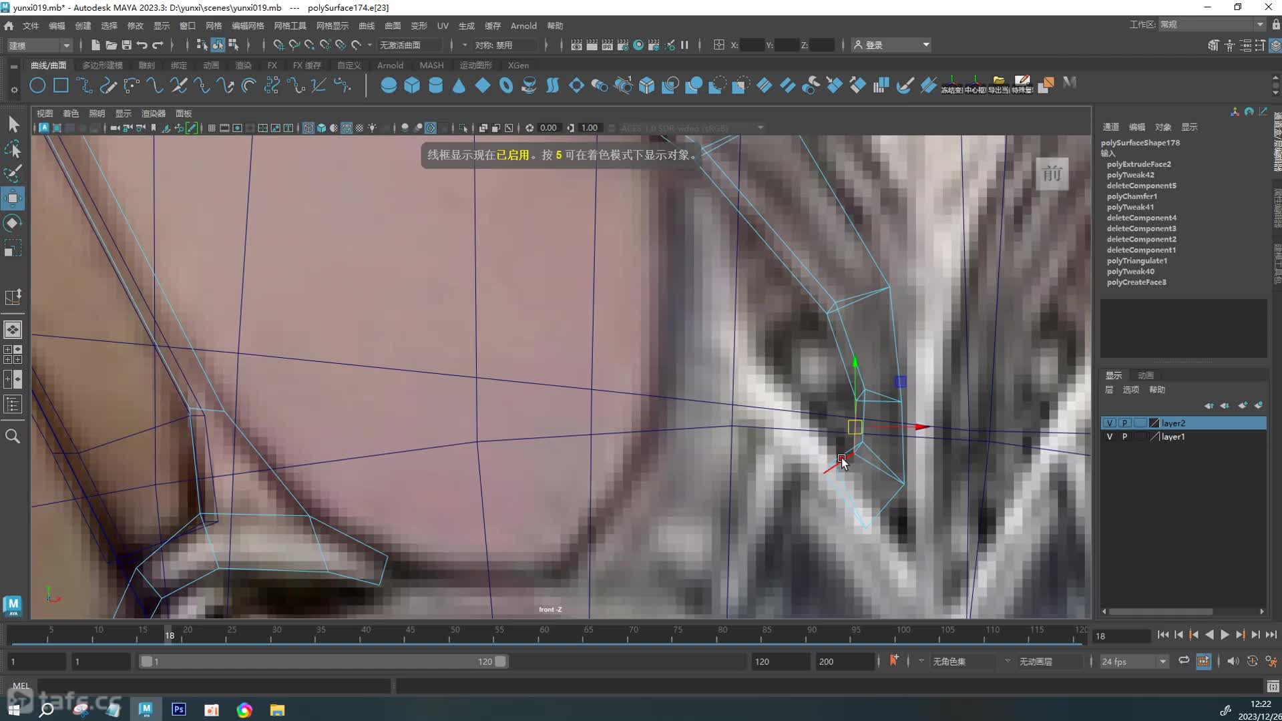Open the 登录 account dropdown
The image size is (1282, 721).
pyautogui.click(x=892, y=45)
